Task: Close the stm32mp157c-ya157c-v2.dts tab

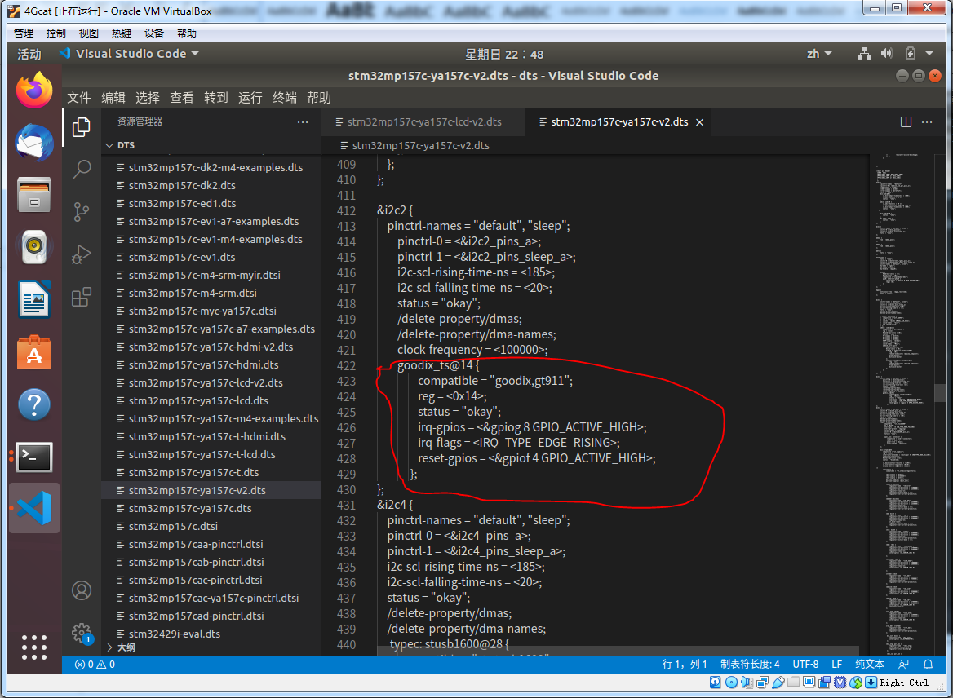Action: tap(699, 122)
